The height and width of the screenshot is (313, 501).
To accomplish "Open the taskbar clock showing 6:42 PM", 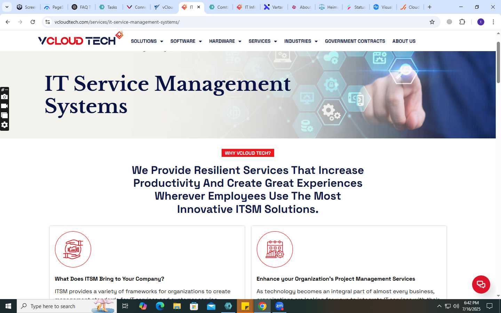I will pos(471,306).
